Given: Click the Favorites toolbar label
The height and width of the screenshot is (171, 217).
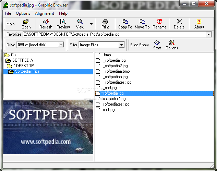Looking at the screenshot, I should [x=14, y=34].
